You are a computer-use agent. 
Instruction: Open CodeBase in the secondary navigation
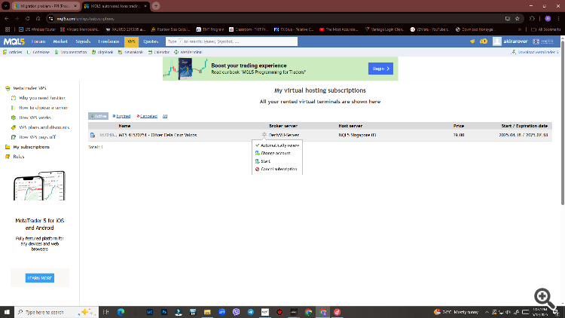(x=38, y=52)
